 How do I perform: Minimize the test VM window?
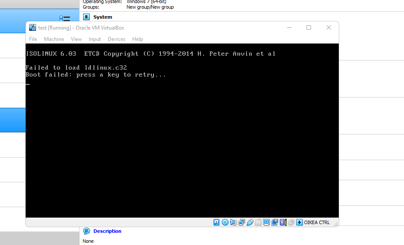(289, 27)
